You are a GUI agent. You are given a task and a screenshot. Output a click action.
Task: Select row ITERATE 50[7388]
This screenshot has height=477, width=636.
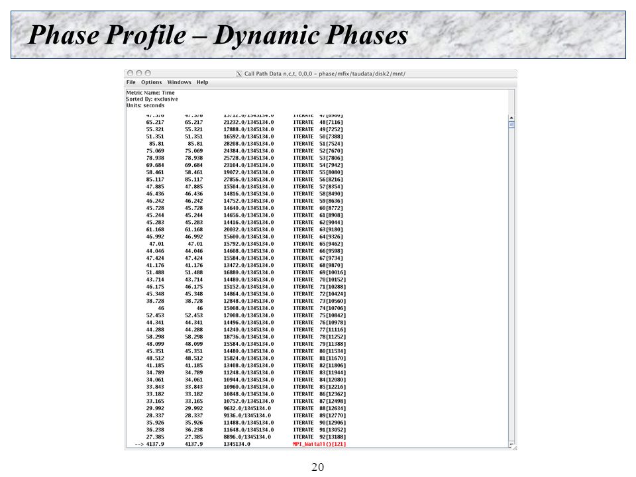tap(244, 136)
